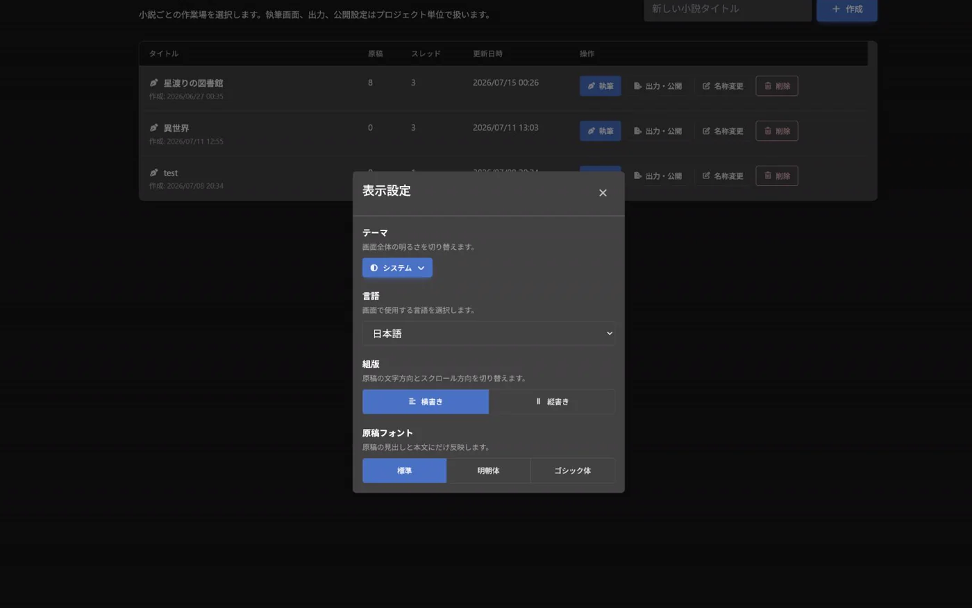Select 横書き horizontal writing mode

click(426, 402)
